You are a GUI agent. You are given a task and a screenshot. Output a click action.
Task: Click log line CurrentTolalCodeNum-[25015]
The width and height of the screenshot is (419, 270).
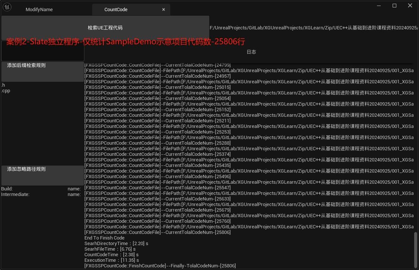[158, 87]
